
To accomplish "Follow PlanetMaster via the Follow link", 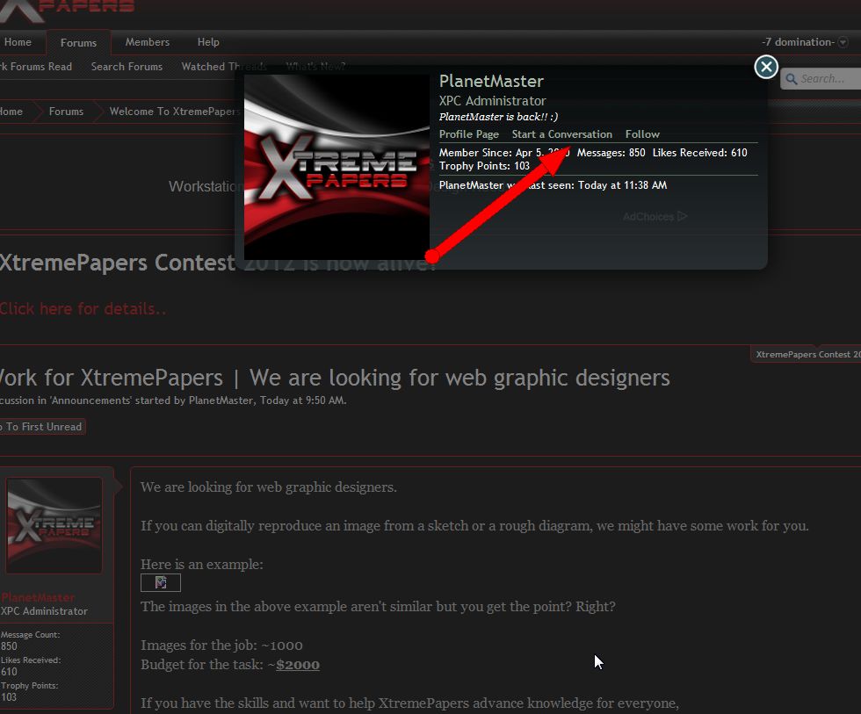I will tap(642, 134).
